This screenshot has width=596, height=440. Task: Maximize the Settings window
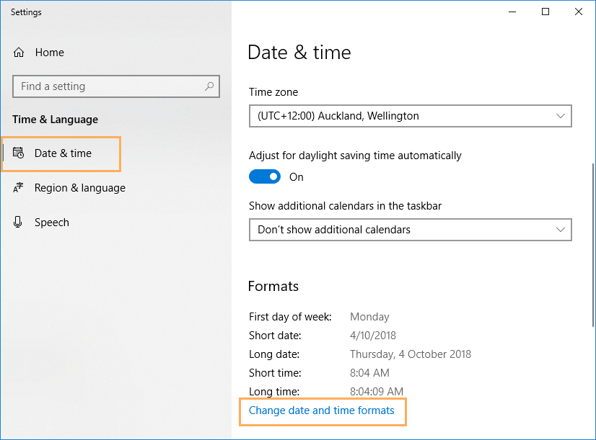tap(545, 12)
